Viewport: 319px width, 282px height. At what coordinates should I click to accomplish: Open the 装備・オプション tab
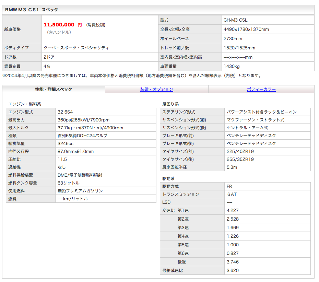tap(157, 89)
